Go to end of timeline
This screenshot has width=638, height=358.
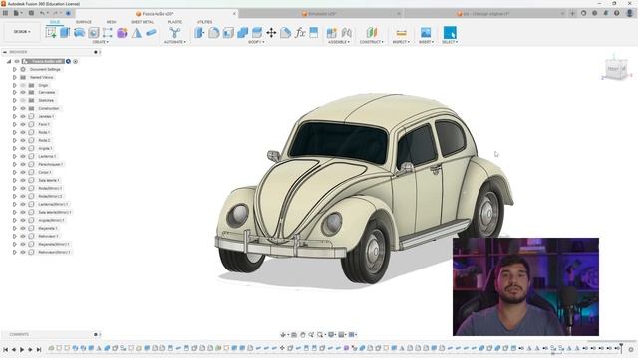(x=39, y=349)
